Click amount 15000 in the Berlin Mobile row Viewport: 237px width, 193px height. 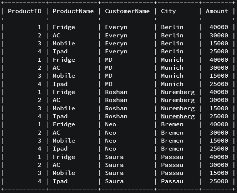(219, 44)
